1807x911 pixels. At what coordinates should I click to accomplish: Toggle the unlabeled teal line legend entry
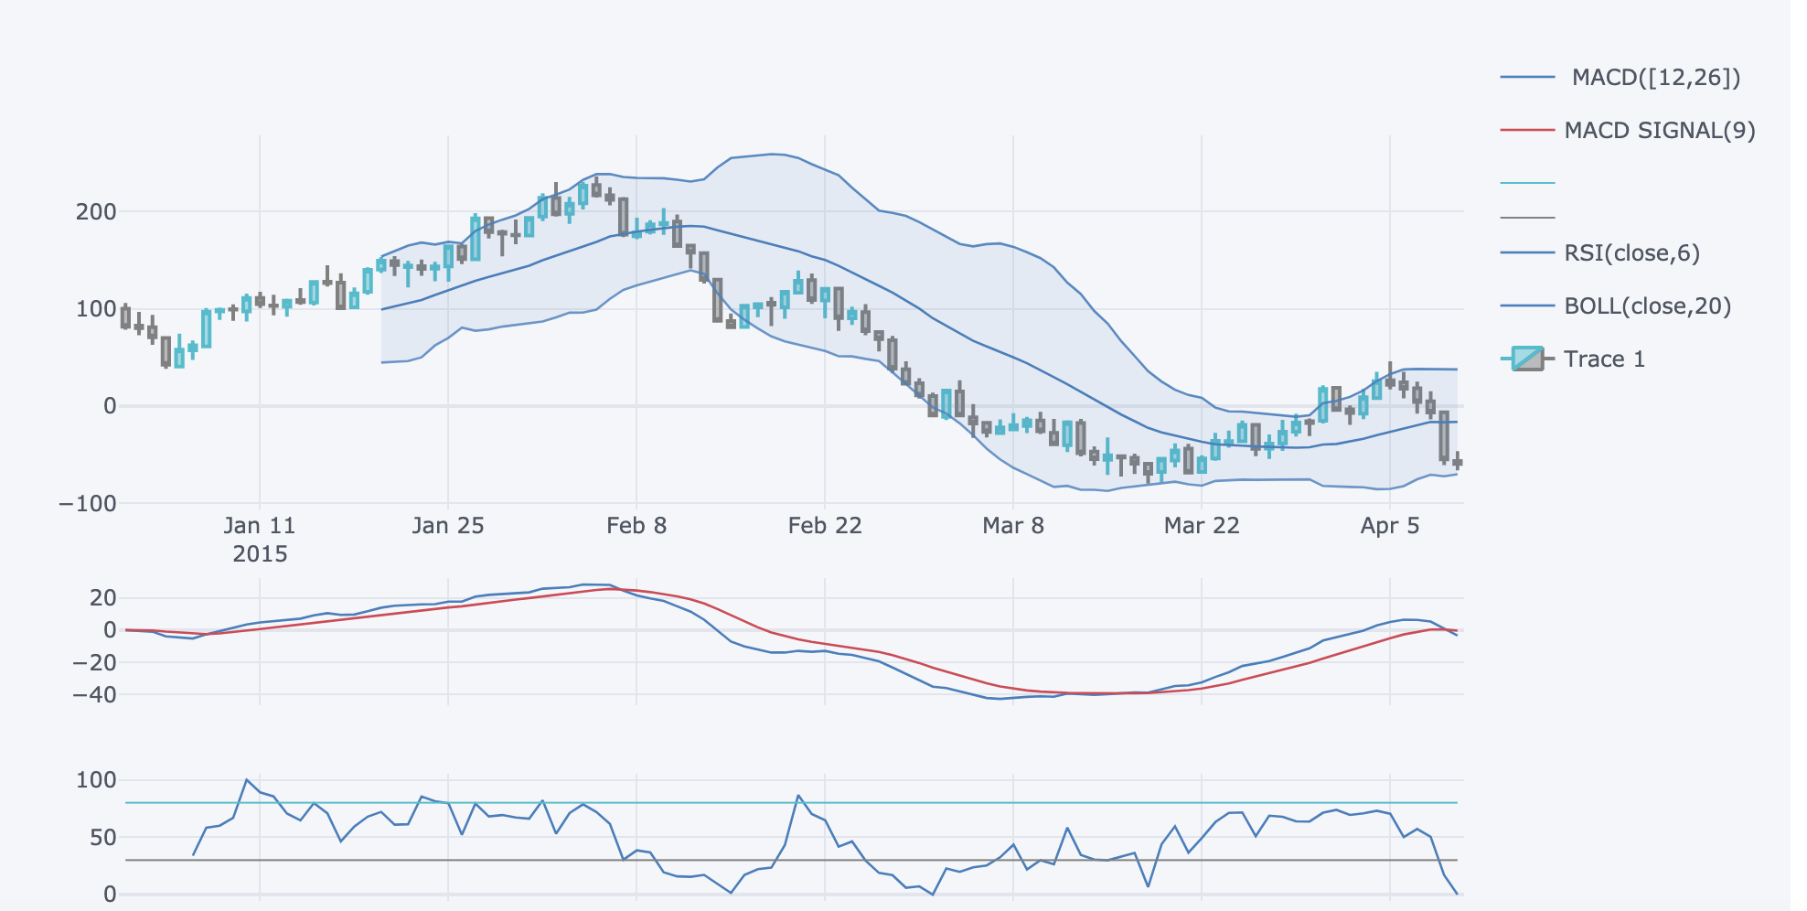(1527, 183)
